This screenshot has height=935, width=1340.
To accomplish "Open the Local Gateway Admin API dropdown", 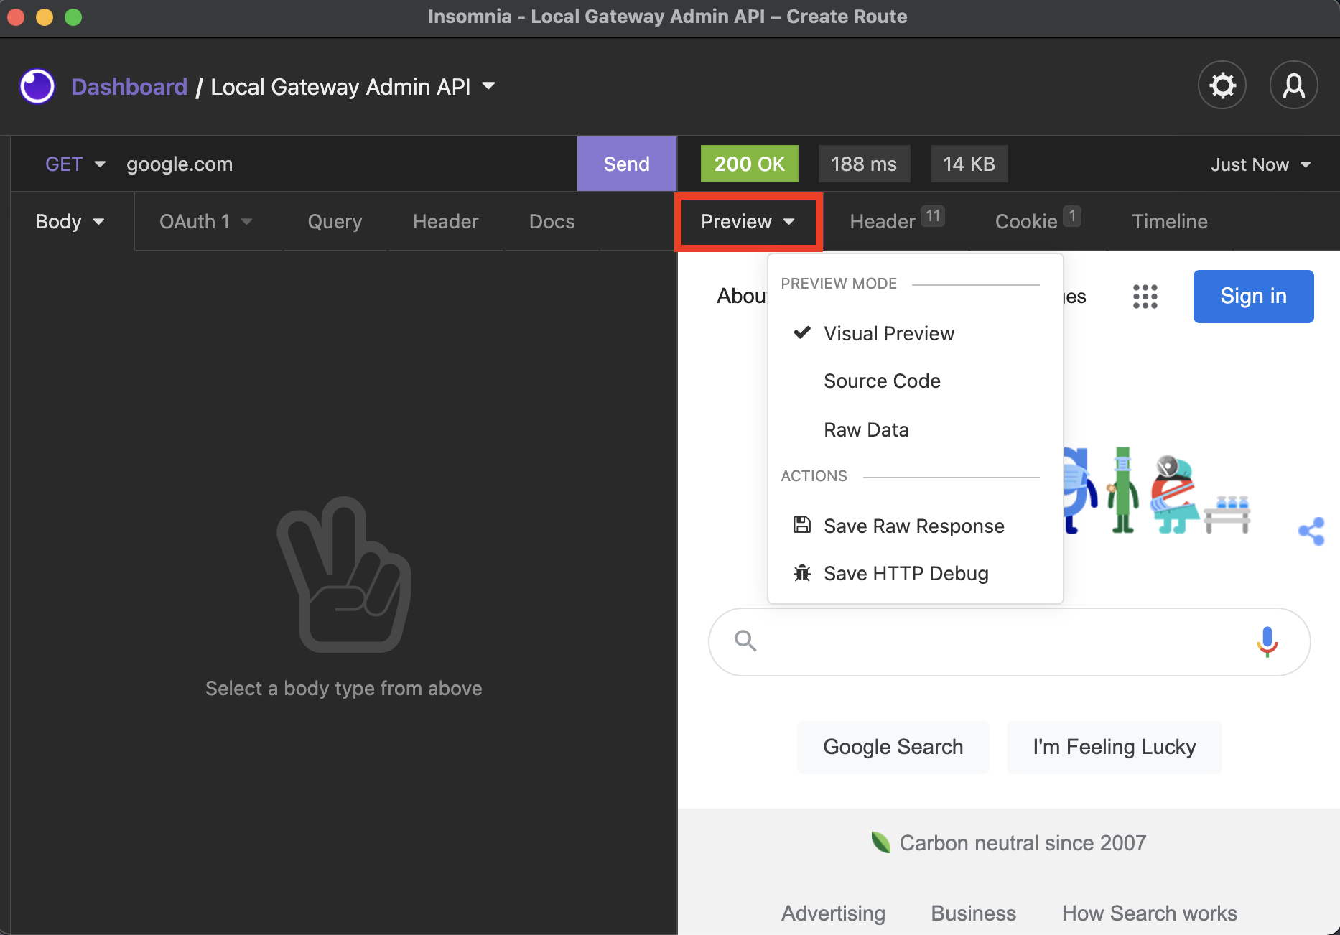I will tap(353, 87).
